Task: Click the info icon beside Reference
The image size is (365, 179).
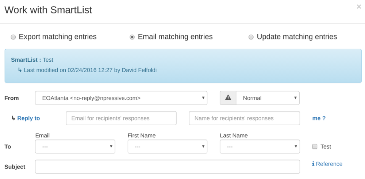Action: tap(313, 164)
